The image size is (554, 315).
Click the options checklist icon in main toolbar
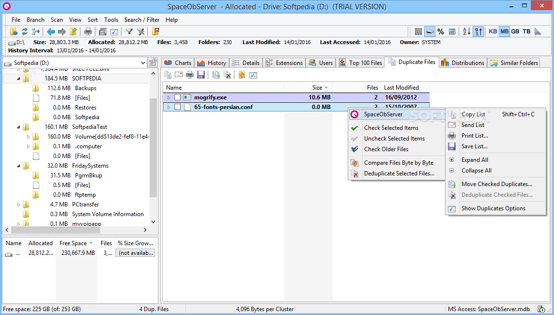tap(114, 31)
